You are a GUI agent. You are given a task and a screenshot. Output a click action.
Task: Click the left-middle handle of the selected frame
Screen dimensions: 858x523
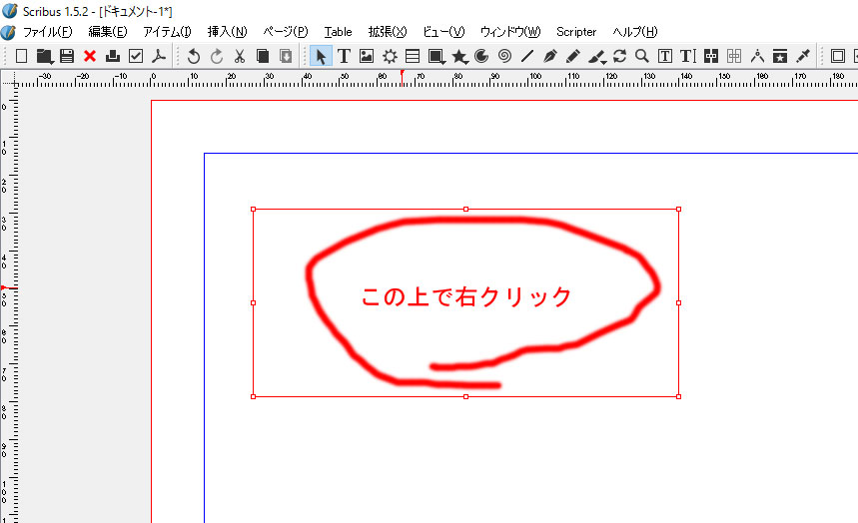click(254, 302)
